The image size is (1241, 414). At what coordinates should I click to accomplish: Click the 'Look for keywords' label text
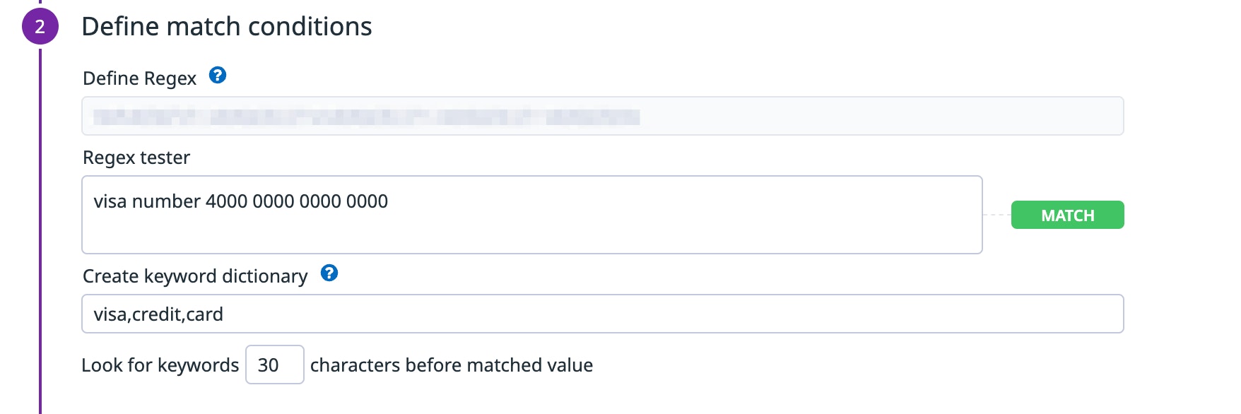pyautogui.click(x=160, y=365)
